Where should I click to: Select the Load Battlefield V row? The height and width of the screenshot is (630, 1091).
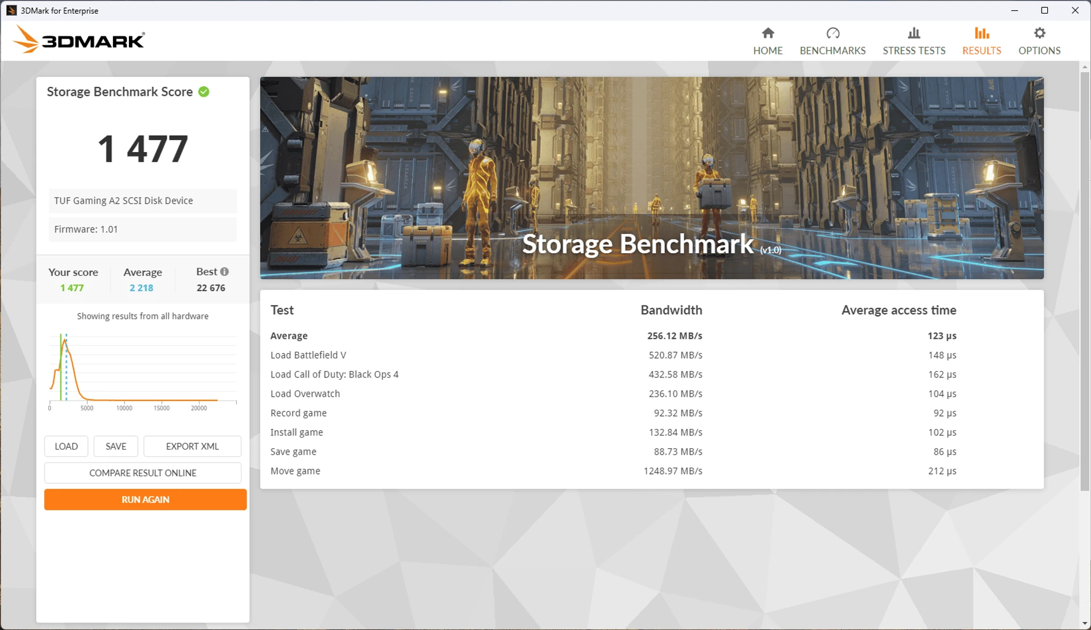tap(652, 355)
